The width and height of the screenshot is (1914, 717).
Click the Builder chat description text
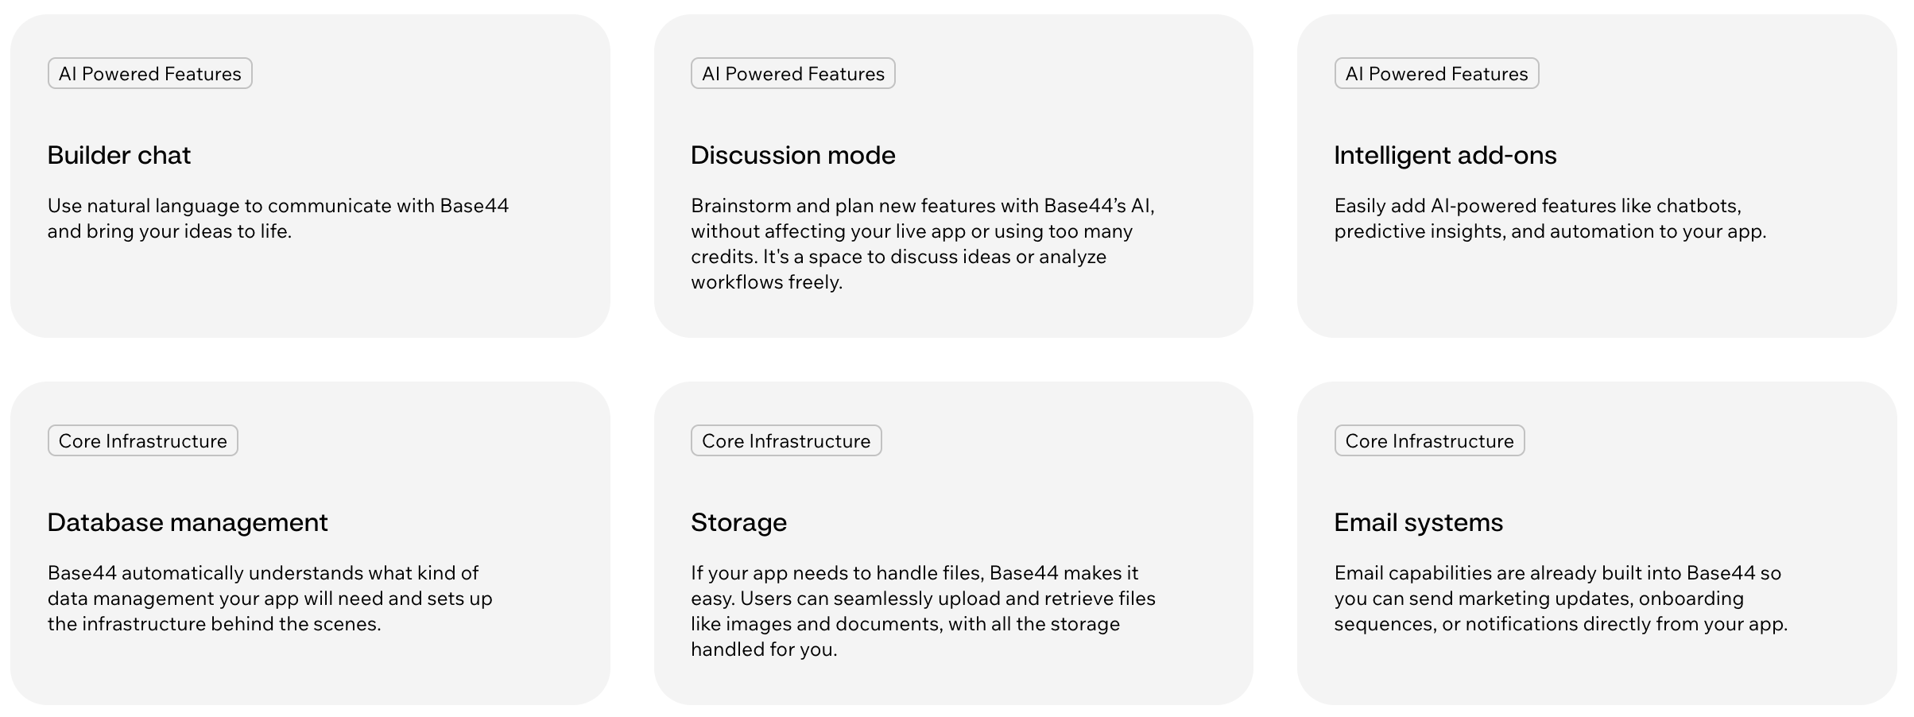tap(278, 219)
